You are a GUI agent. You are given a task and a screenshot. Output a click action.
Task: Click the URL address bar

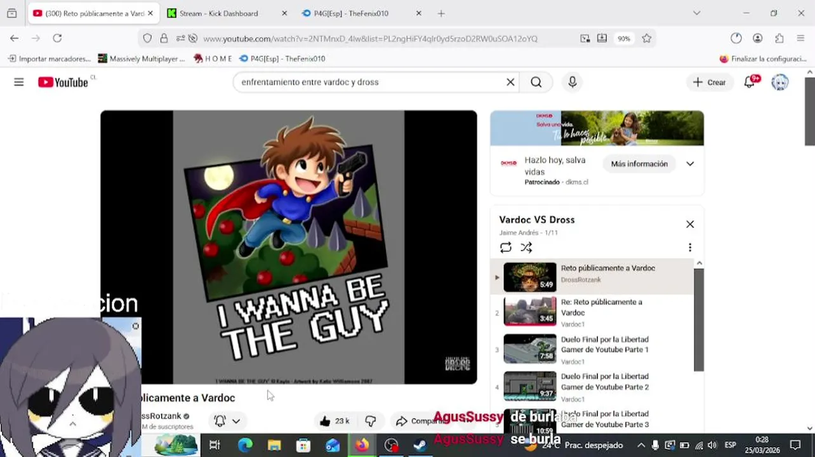(370, 39)
